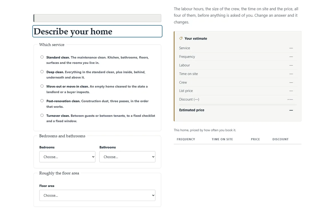This screenshot has width=335, height=209.
Task: Select the Standard clean radio button
Action: (42, 57)
